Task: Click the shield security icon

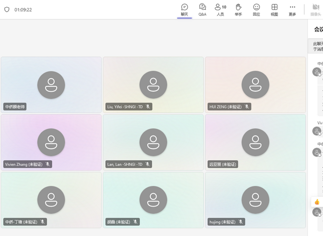Action: pyautogui.click(x=7, y=9)
